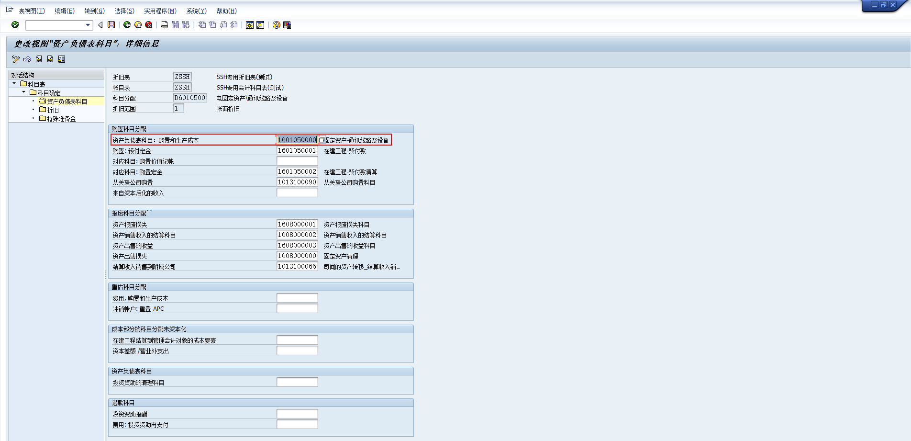Click the command input field
911x441 pixels.
[55, 25]
